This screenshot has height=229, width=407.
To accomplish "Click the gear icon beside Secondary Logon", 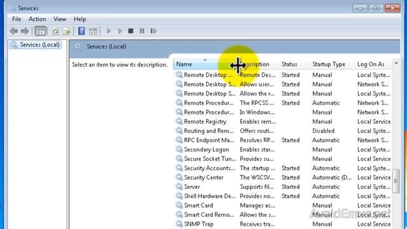I will pyautogui.click(x=179, y=149).
